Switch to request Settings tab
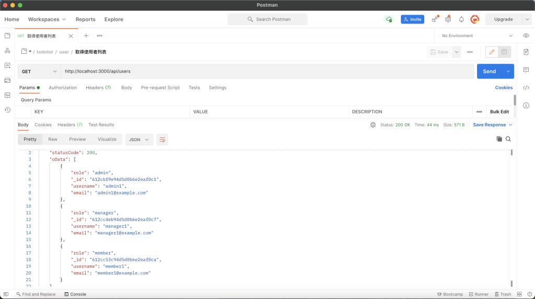Image resolution: width=535 pixels, height=299 pixels. tap(218, 88)
